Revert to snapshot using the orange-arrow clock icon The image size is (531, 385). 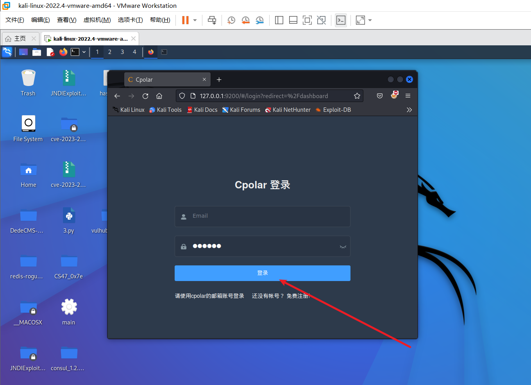coord(245,20)
